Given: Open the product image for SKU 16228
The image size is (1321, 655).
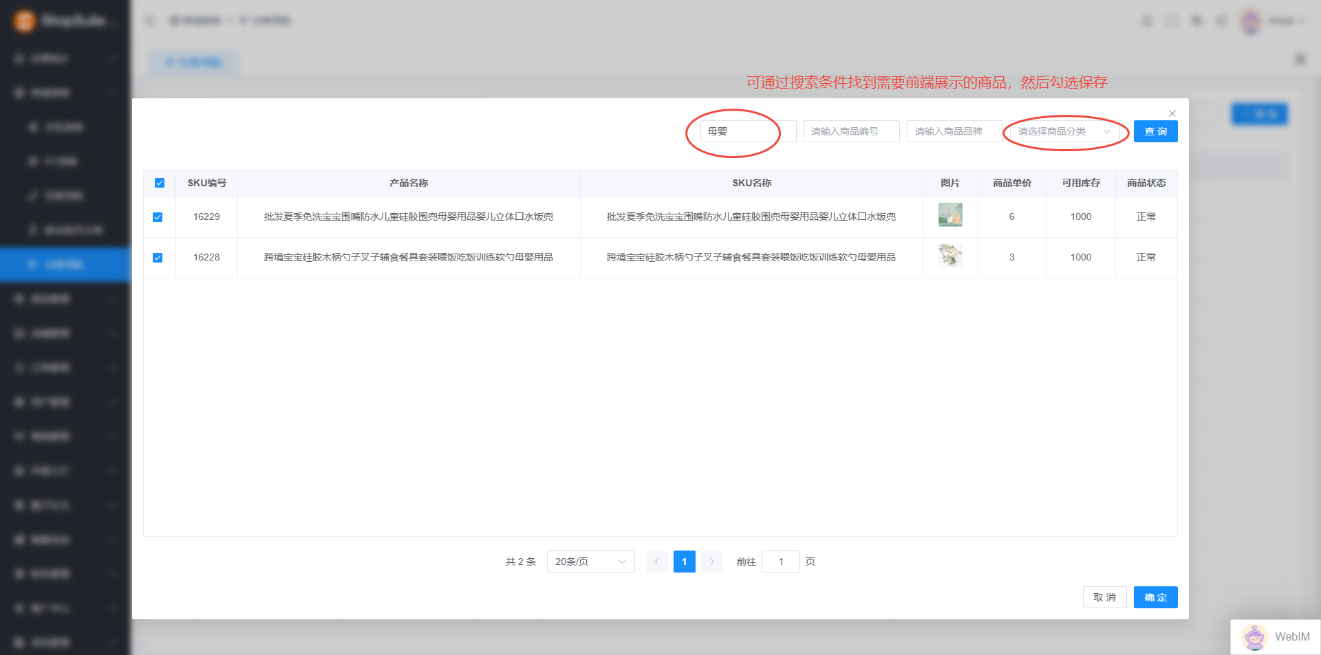Looking at the screenshot, I should [950, 256].
